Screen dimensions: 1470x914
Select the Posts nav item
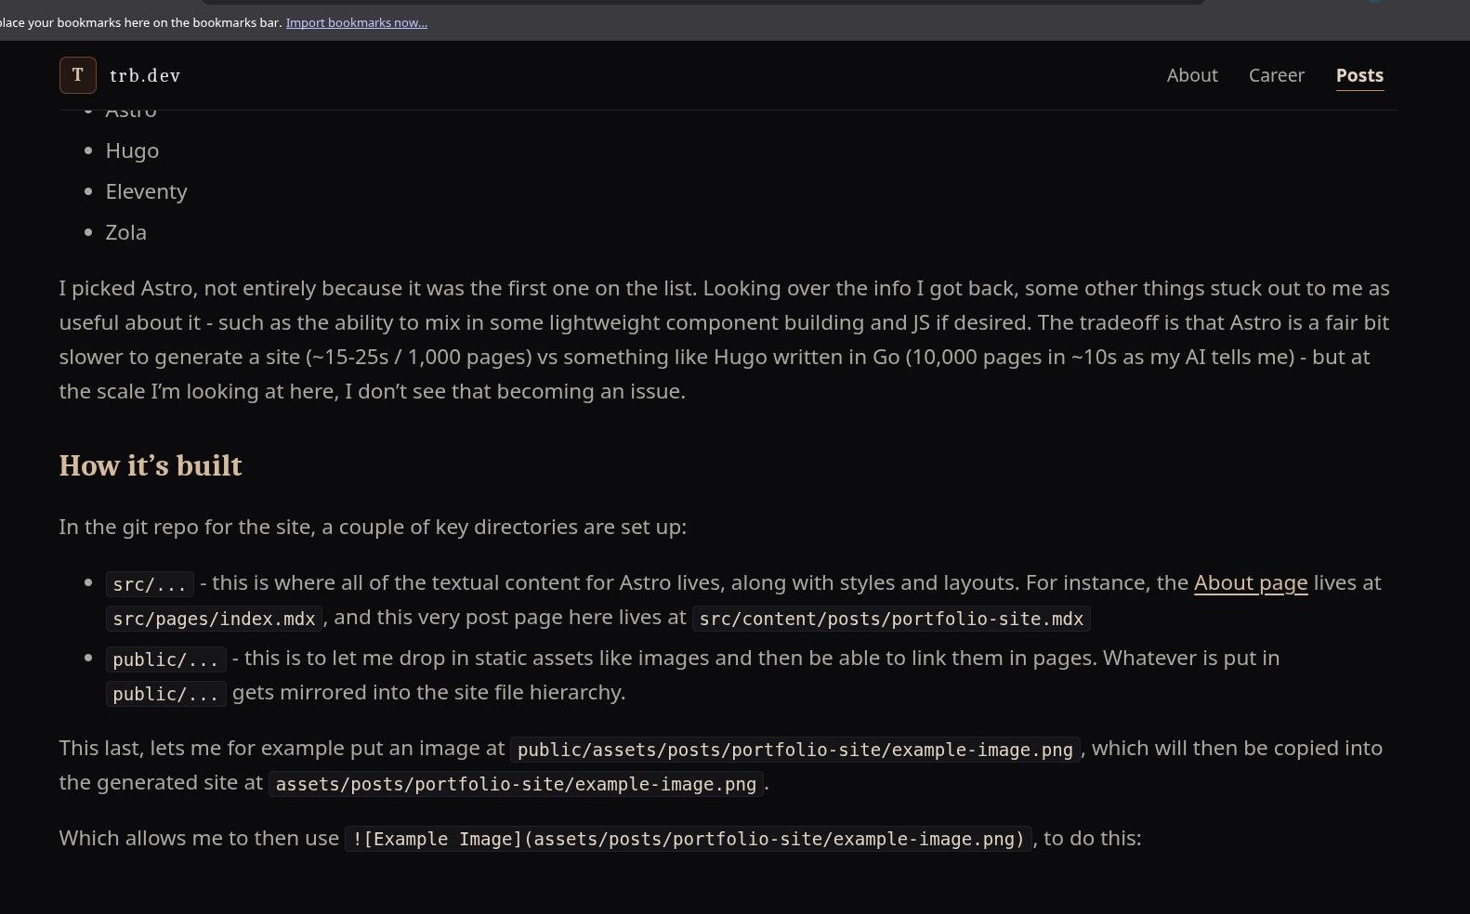(1359, 76)
